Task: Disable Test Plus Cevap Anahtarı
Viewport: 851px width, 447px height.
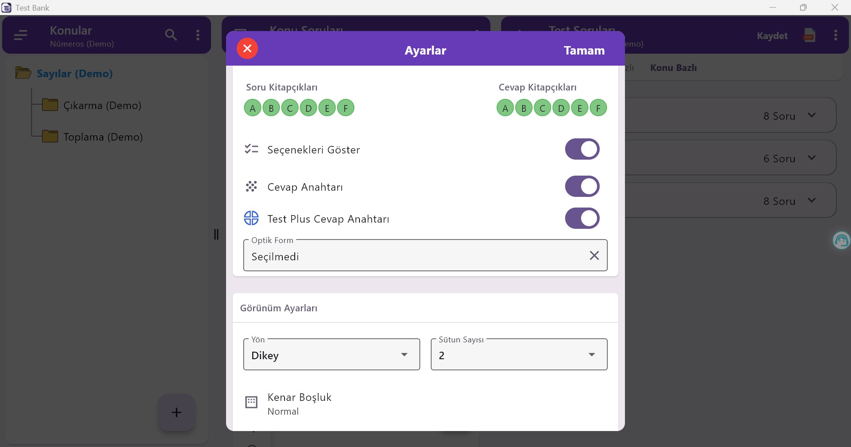Action: click(x=582, y=218)
